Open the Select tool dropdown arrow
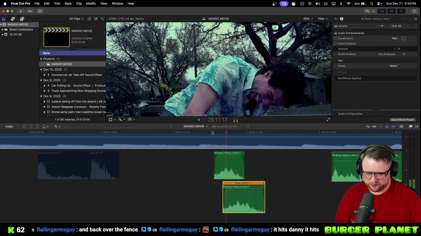The height and width of the screenshot is (236, 421). click(x=60, y=127)
